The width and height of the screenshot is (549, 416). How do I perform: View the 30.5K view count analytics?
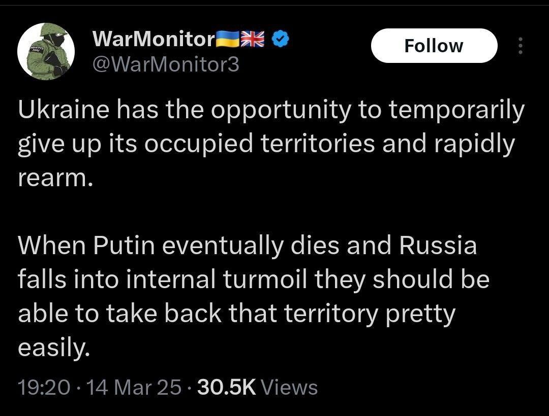click(x=227, y=388)
